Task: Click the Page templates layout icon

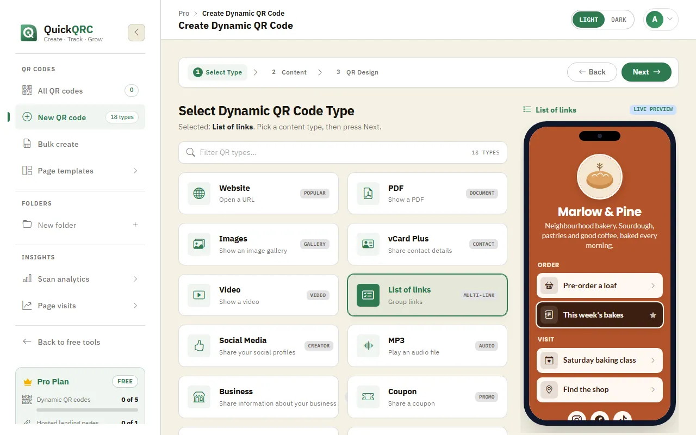Action: coord(27,171)
